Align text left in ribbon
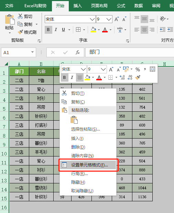Image resolution: width=174 pixels, height=213 pixels. pos(137,30)
